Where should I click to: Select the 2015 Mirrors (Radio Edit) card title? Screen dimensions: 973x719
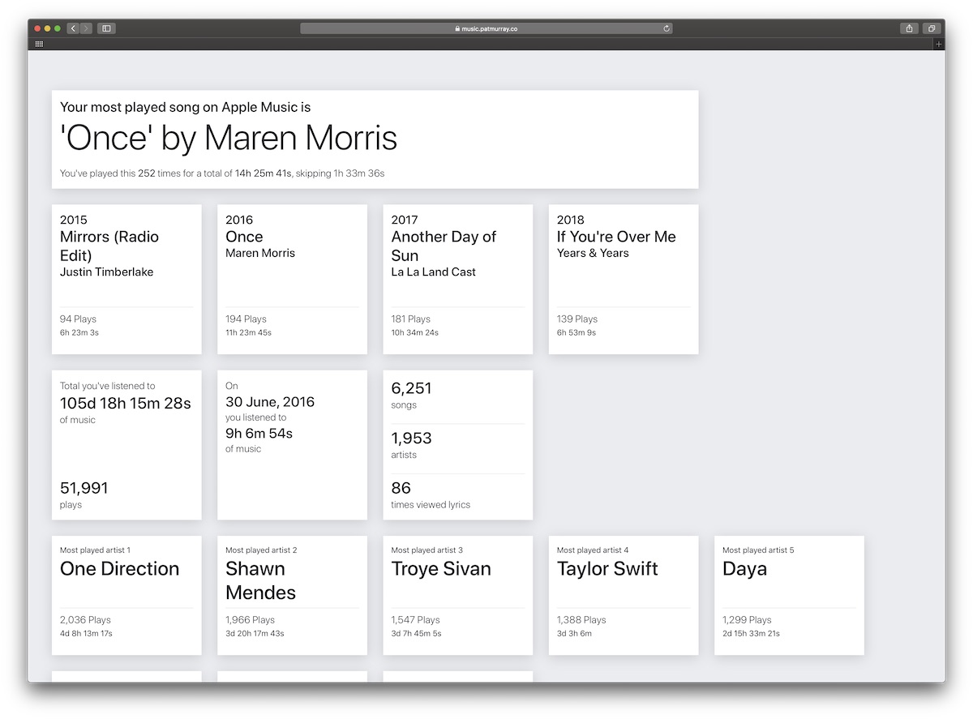(109, 246)
